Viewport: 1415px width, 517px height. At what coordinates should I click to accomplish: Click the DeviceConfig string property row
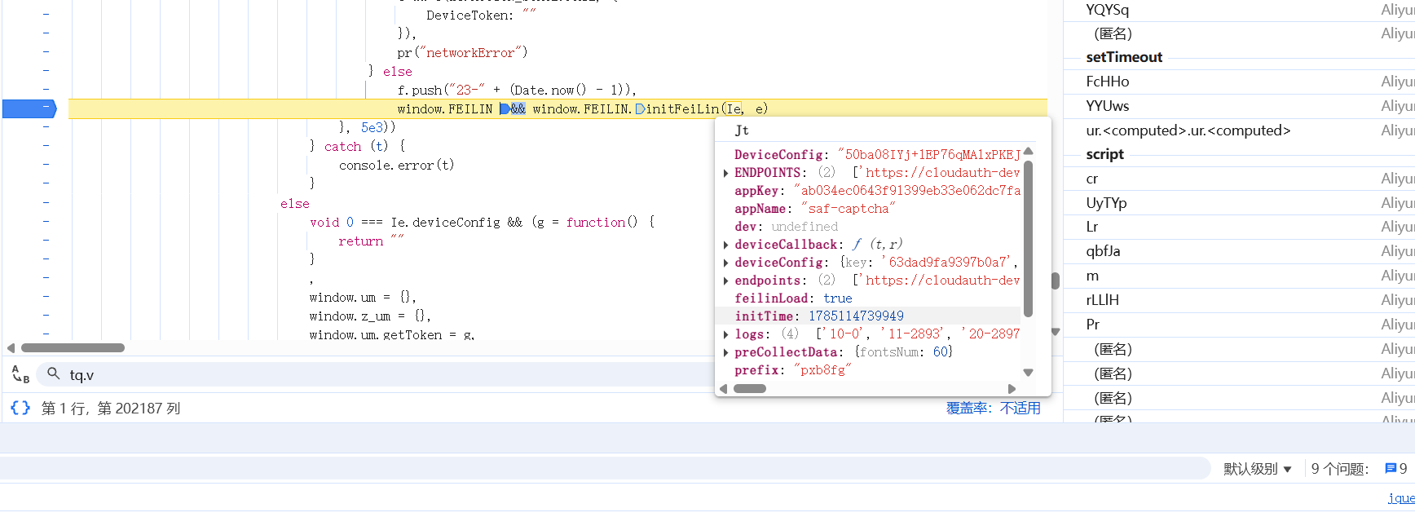[x=869, y=155]
